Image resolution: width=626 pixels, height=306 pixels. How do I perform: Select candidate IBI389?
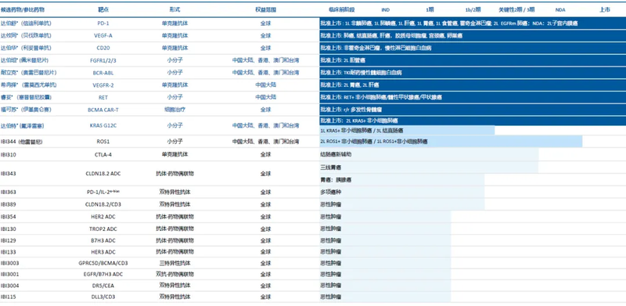click(8, 204)
